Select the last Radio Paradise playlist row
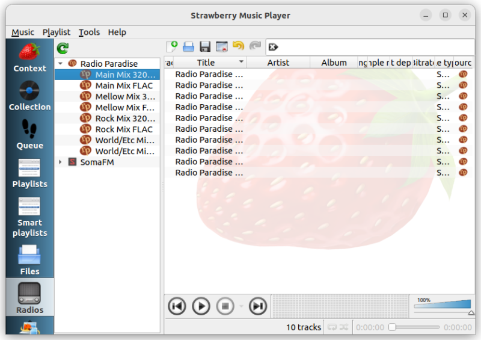 [x=319, y=173]
